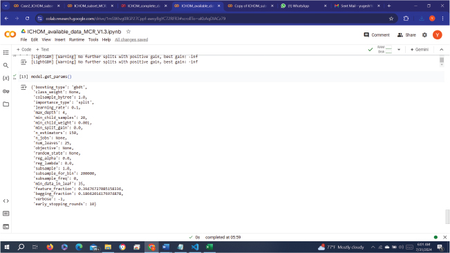The image size is (450, 253).
Task: Click the Colab logo
Action: click(10, 35)
